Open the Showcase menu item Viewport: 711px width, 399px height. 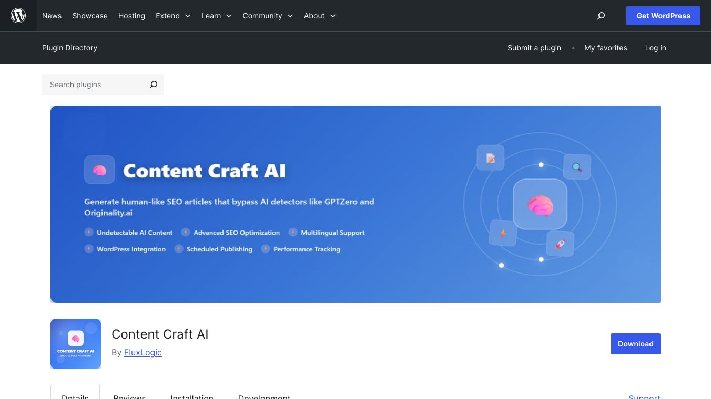(x=90, y=16)
